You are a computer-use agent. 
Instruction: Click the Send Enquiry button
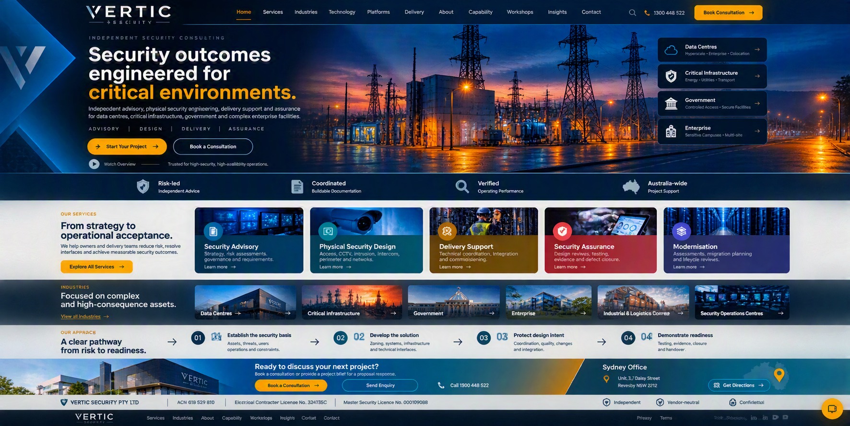[380, 385]
